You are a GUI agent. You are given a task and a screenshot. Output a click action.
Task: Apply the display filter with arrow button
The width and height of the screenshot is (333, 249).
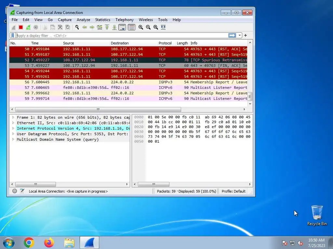(232, 35)
